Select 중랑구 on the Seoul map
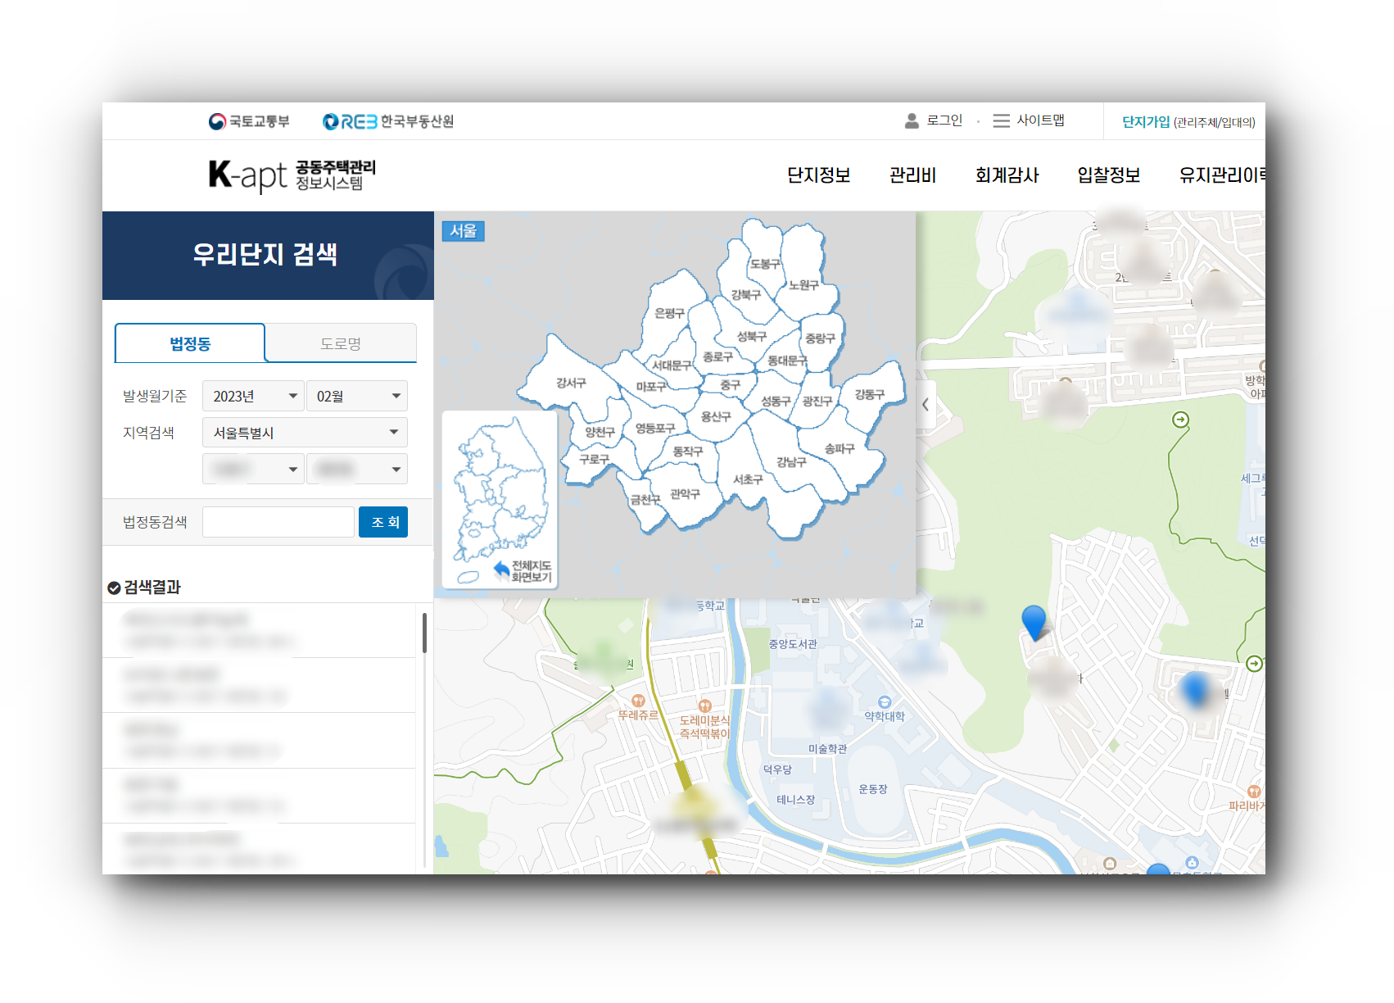This screenshot has width=1394, height=1003. (x=820, y=338)
